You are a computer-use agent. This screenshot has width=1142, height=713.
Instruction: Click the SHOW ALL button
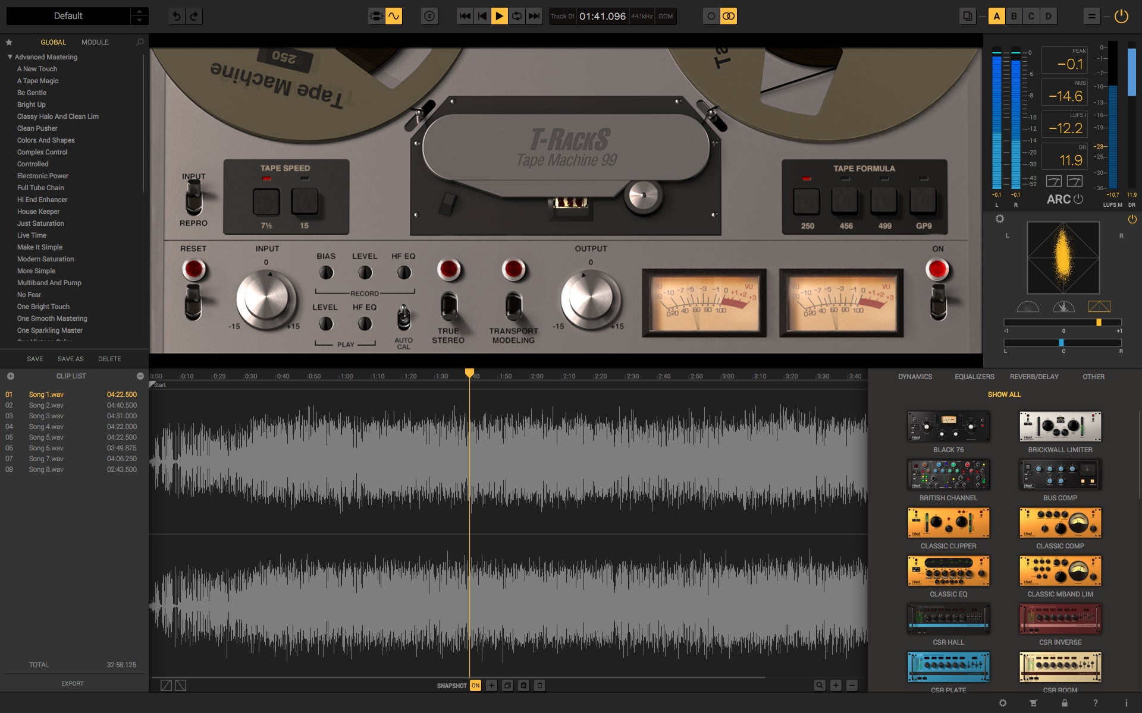(1003, 394)
